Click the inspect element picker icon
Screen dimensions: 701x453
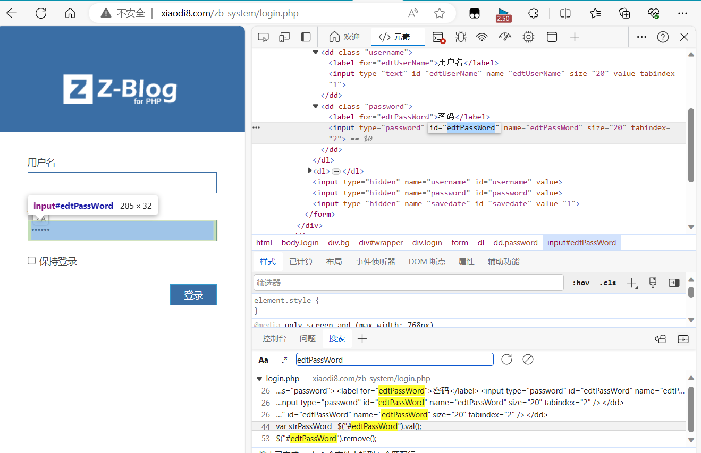pyautogui.click(x=263, y=37)
